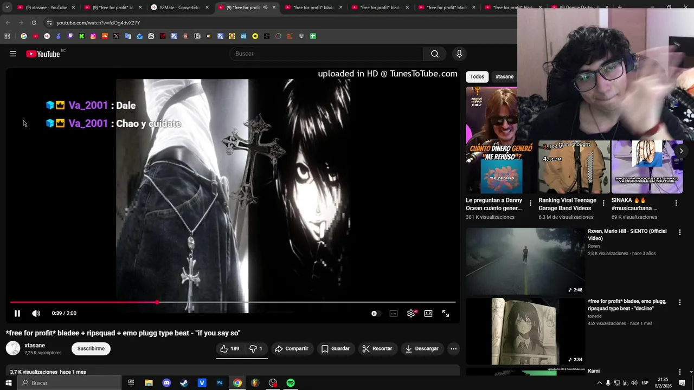Toggle subtitles captions button

tap(394, 313)
